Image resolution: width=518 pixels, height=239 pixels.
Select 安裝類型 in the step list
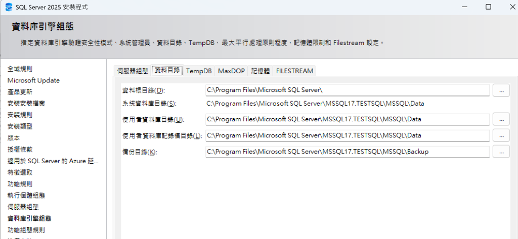coord(20,126)
